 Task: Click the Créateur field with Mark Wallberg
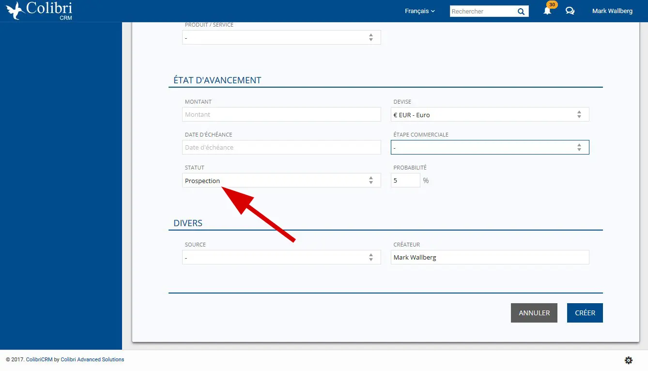[490, 257]
